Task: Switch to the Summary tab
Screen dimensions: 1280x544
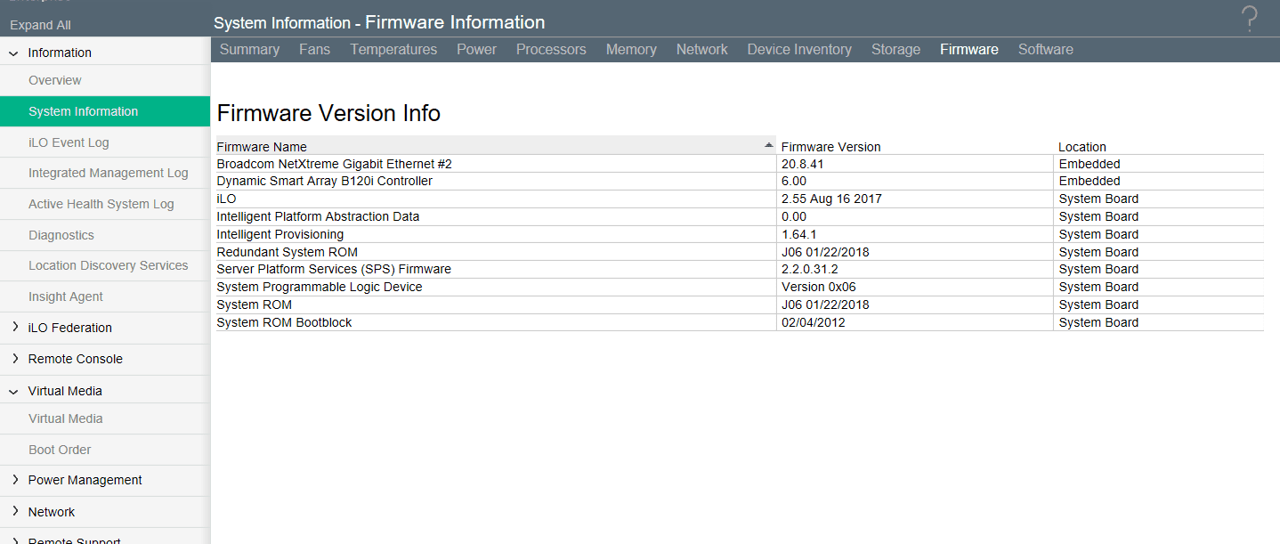Action: (x=249, y=50)
